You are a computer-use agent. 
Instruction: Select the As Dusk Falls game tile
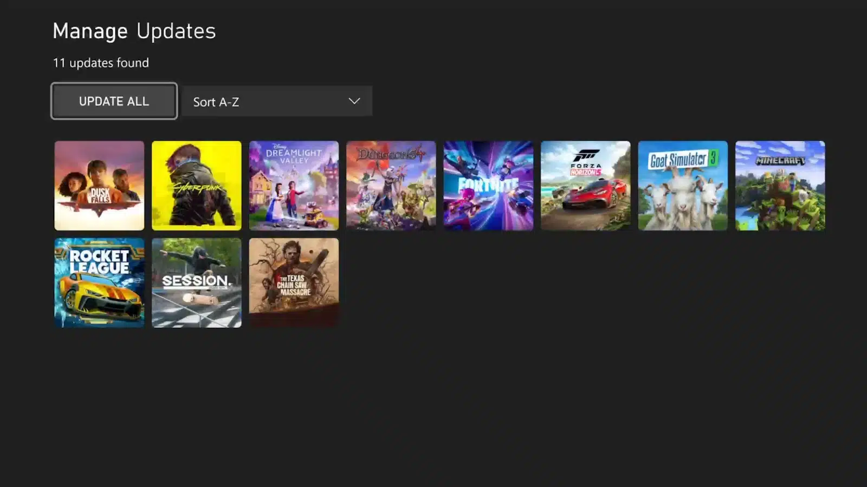point(99,186)
